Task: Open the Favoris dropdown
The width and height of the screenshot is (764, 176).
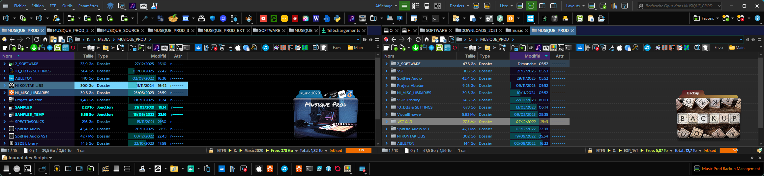Action: pos(706,18)
